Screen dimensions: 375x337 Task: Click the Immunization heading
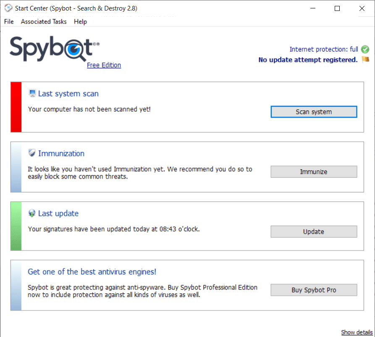click(x=61, y=153)
